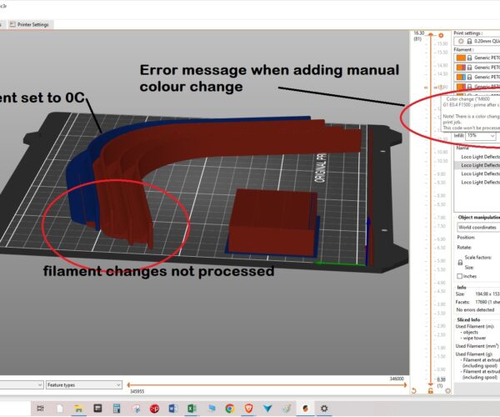Open the dropdown left of Feature types
Image resolution: width=500 pixels, height=417 pixels.
pos(22,384)
